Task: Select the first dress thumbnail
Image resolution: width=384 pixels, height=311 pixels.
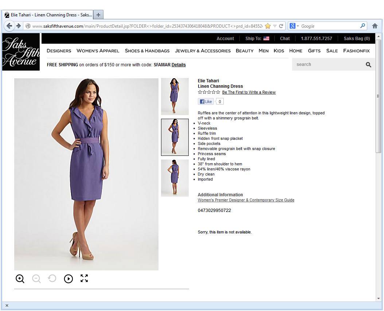Action: pos(175,96)
